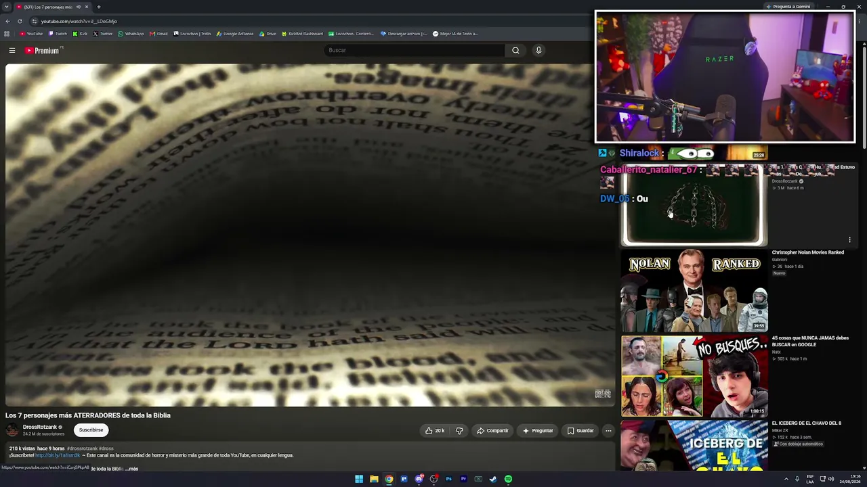
Task: Click the video player to pause
Action: (310, 235)
